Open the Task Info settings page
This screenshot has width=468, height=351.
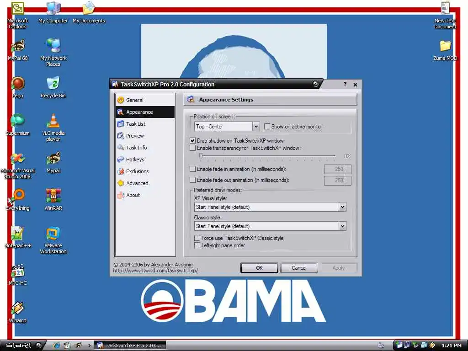[145, 148]
